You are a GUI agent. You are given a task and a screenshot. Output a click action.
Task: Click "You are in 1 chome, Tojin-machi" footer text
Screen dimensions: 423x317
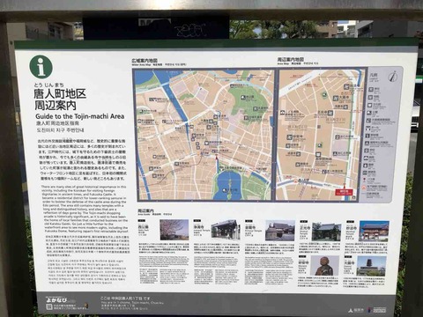pos(132,302)
